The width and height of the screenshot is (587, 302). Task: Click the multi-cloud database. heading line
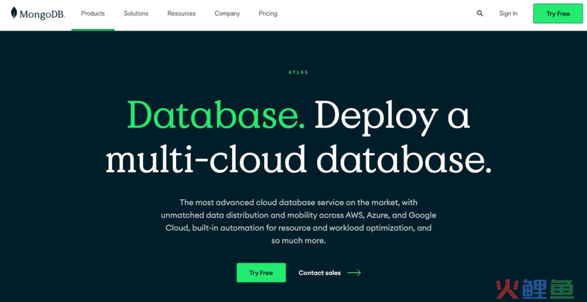pyautogui.click(x=298, y=159)
